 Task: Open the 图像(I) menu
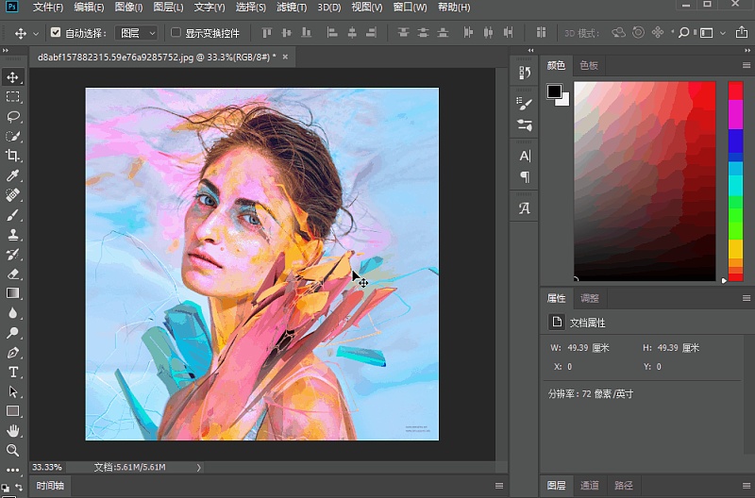pyautogui.click(x=128, y=8)
